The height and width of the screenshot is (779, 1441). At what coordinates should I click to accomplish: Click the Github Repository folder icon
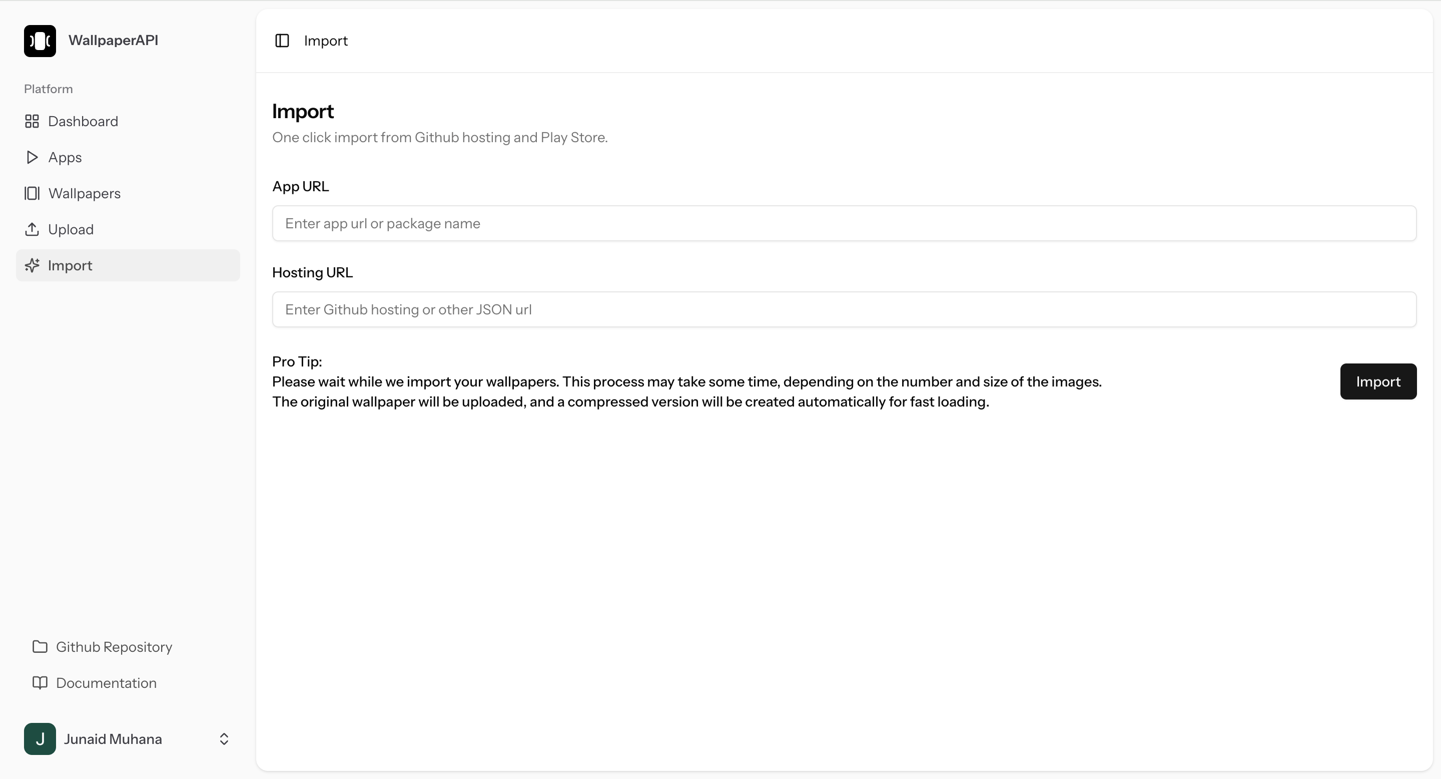[40, 647]
